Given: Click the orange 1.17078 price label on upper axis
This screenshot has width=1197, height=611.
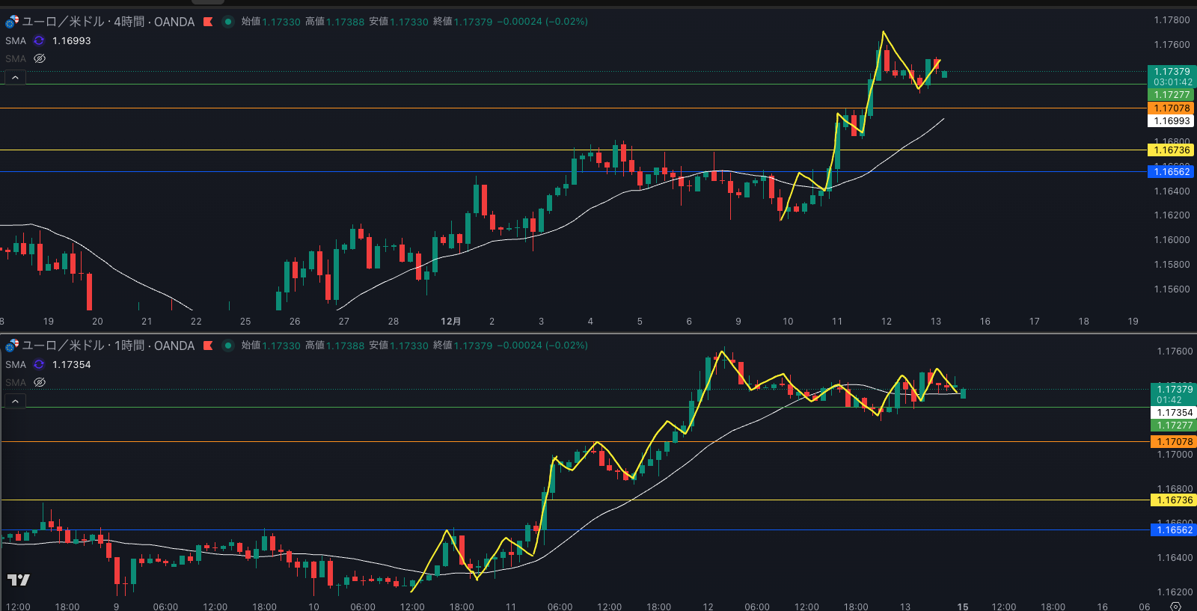Looking at the screenshot, I should (x=1171, y=108).
